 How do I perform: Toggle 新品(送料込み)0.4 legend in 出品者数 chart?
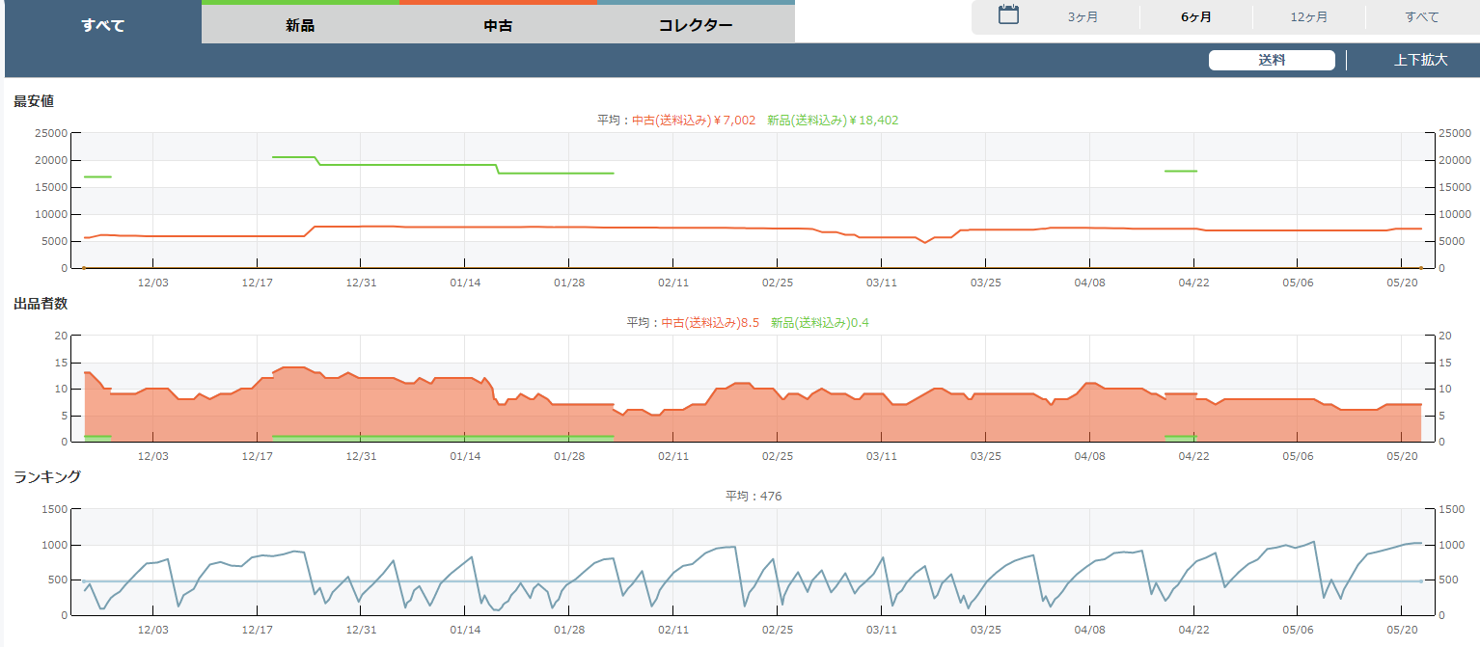pyautogui.click(x=820, y=323)
